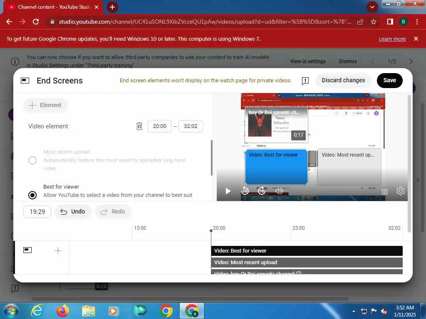Click Learn more in Chrome update bar

[x=392, y=39]
